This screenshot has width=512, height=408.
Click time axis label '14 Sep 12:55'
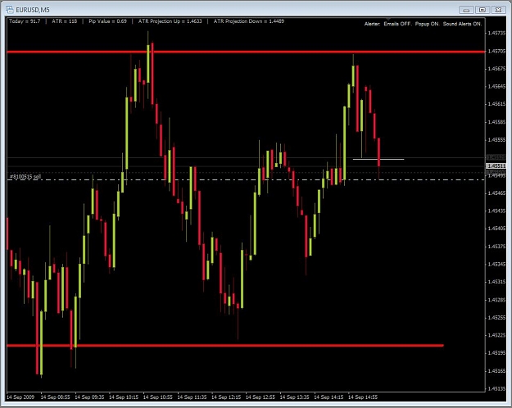[261, 397]
